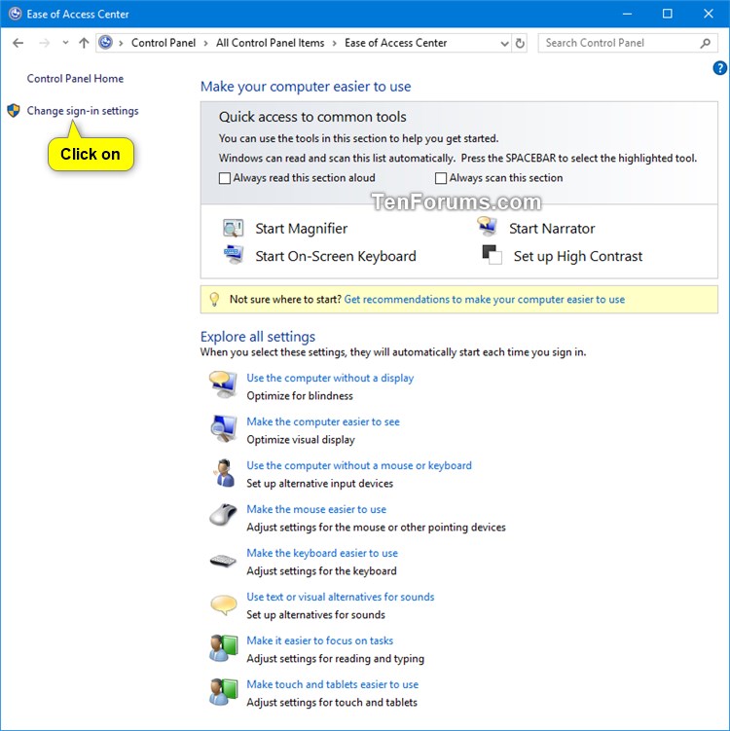
Task: Expand the chevron before Control Panel breadcrumb
Action: pyautogui.click(x=121, y=44)
